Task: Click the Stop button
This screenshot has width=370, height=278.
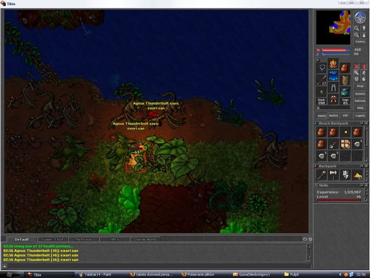Action: pos(360,86)
